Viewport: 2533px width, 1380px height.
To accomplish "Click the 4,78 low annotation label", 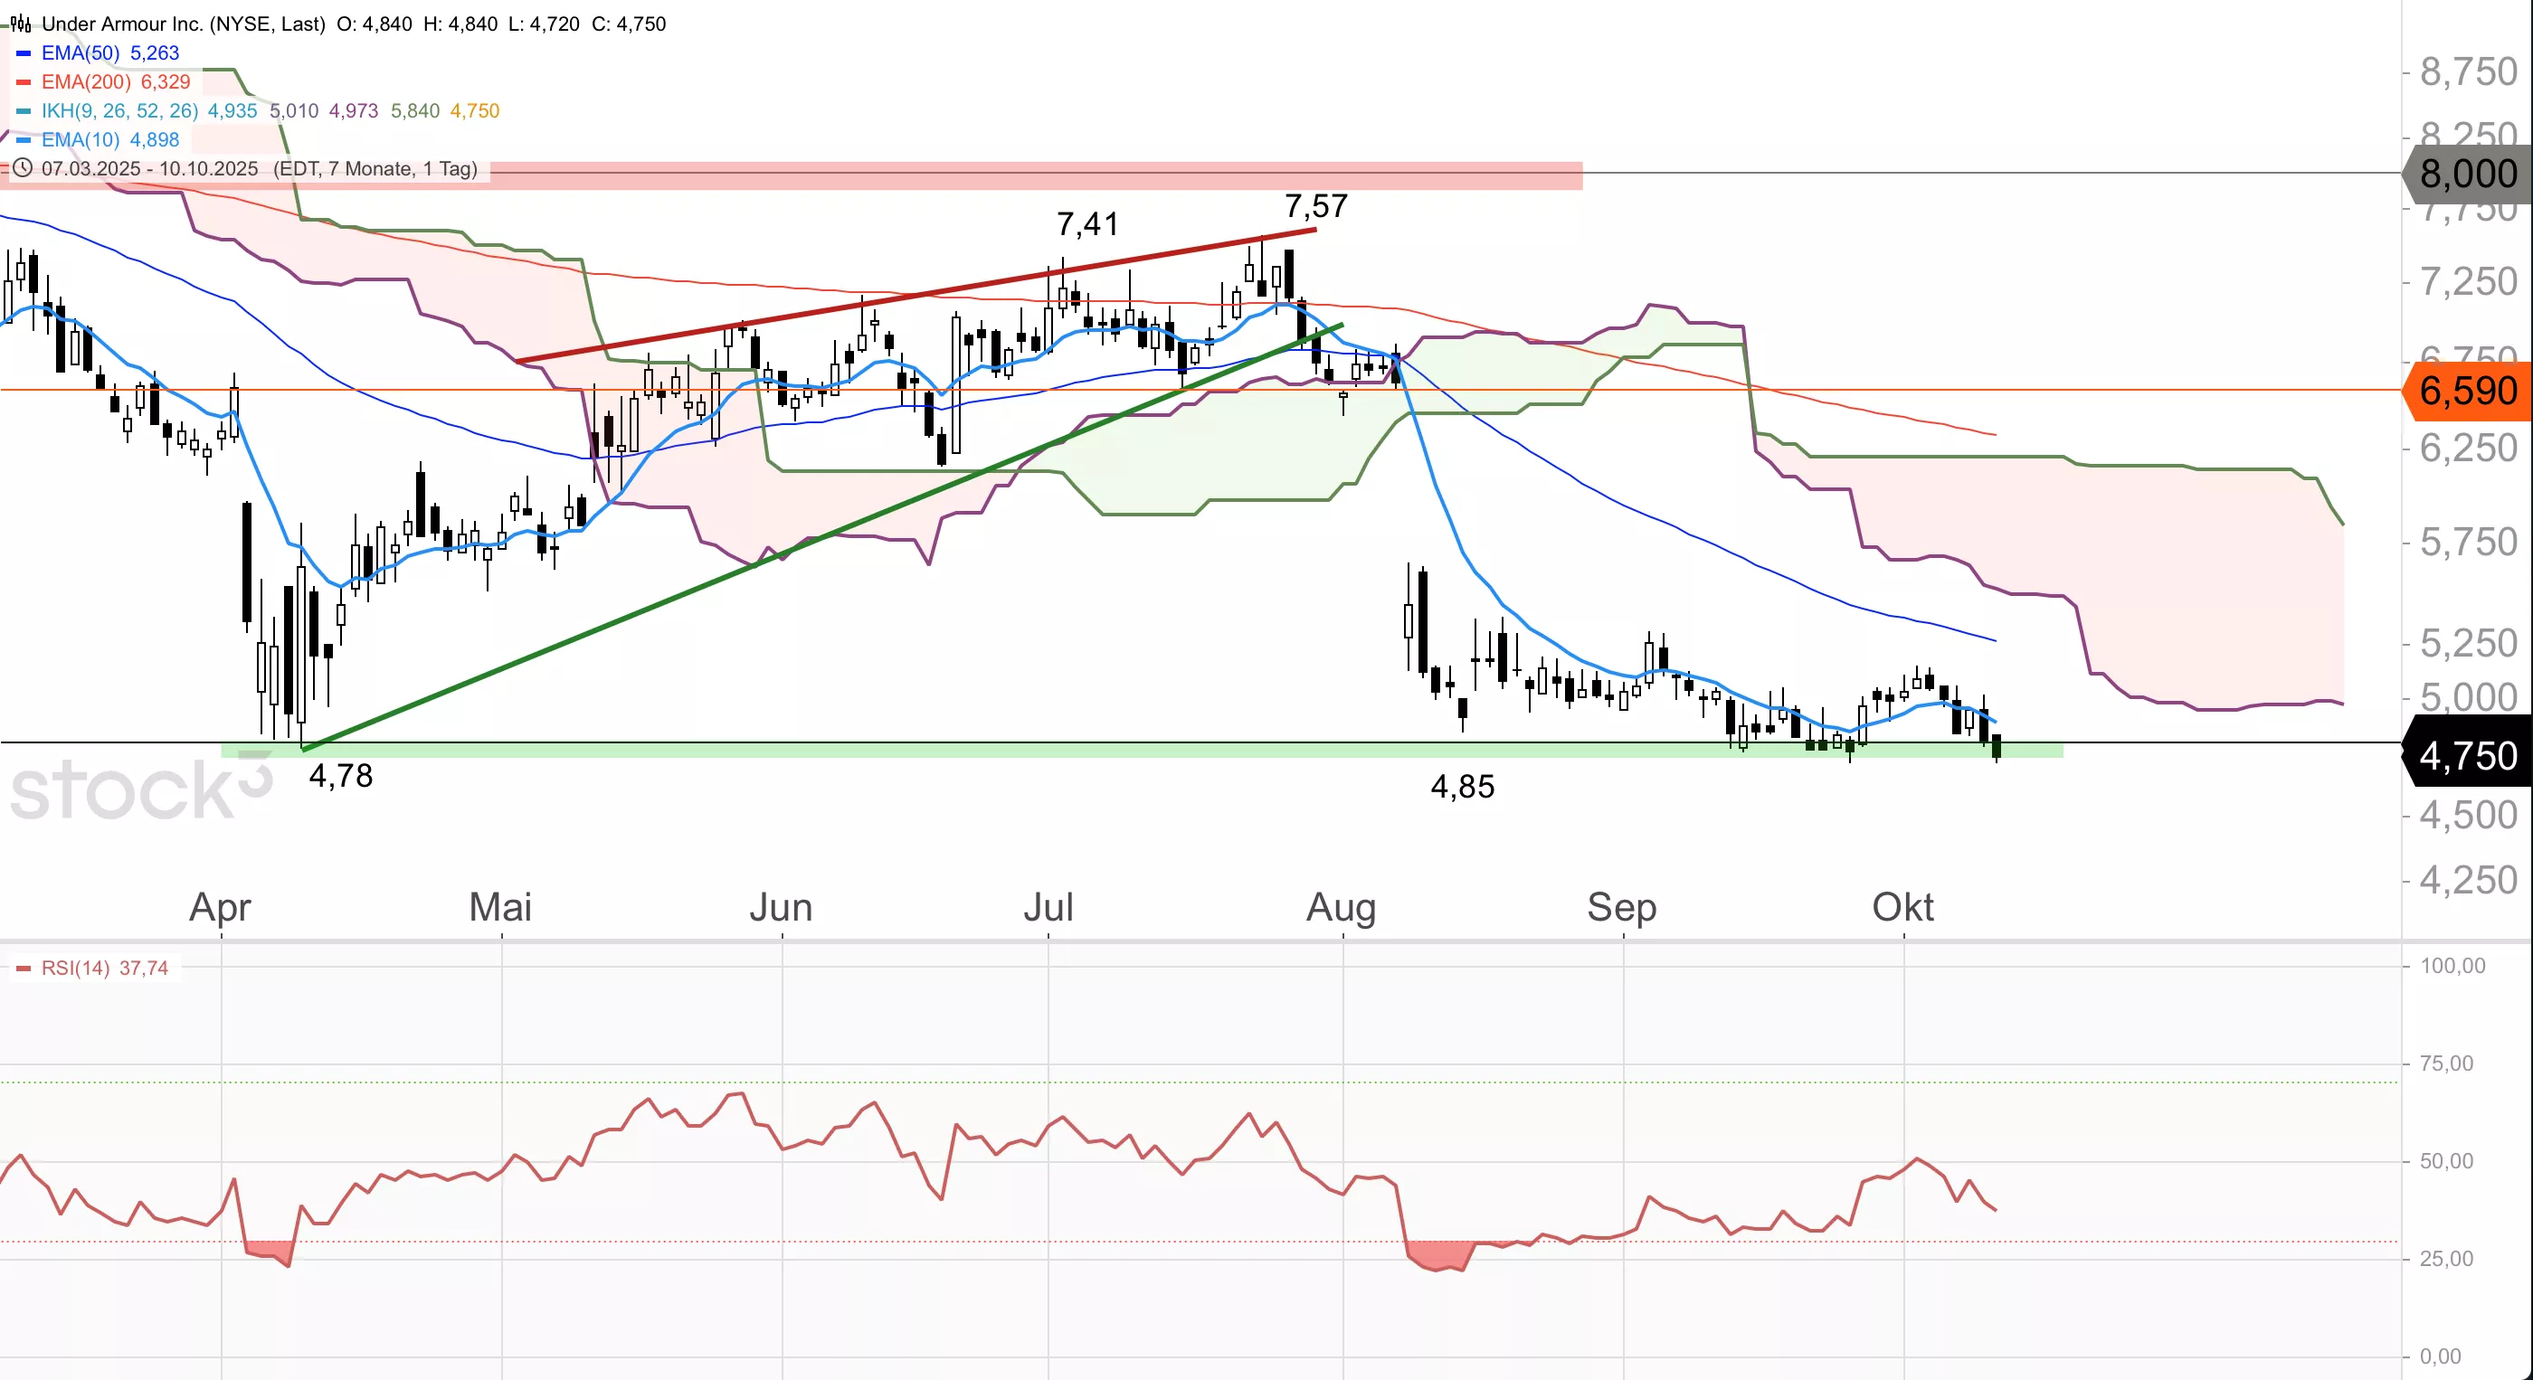I will pos(341,777).
